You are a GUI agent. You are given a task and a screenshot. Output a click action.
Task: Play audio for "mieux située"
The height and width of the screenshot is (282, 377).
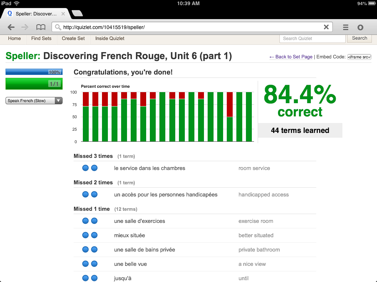(85, 235)
